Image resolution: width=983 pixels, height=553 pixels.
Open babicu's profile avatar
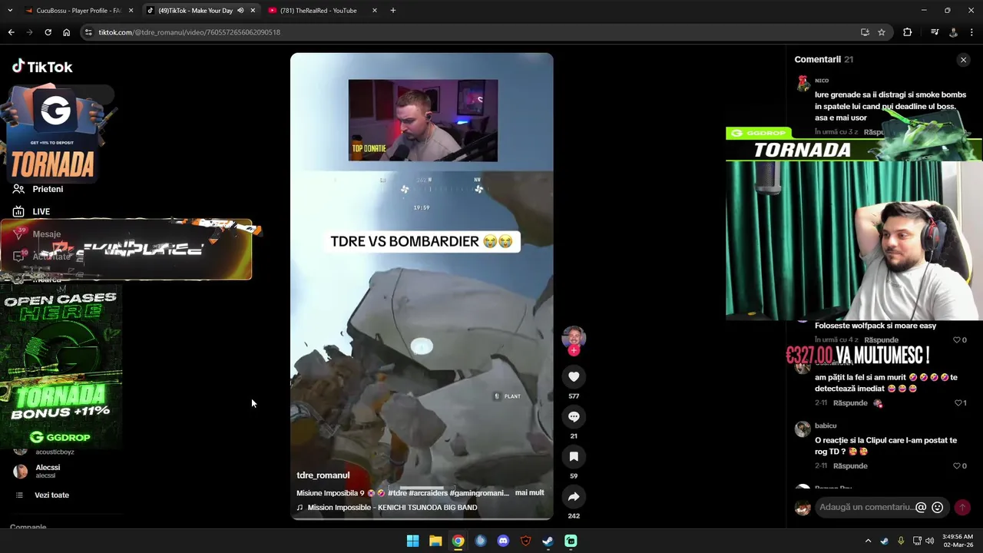click(803, 429)
